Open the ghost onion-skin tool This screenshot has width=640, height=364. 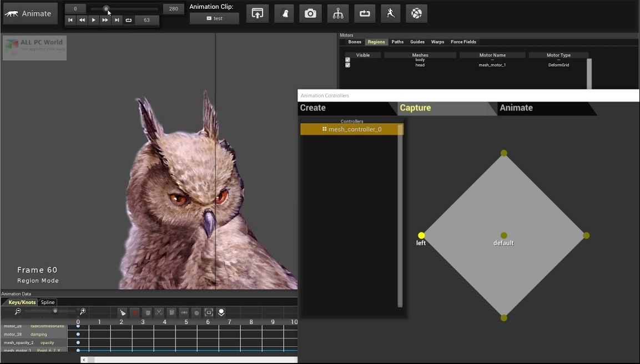click(284, 13)
